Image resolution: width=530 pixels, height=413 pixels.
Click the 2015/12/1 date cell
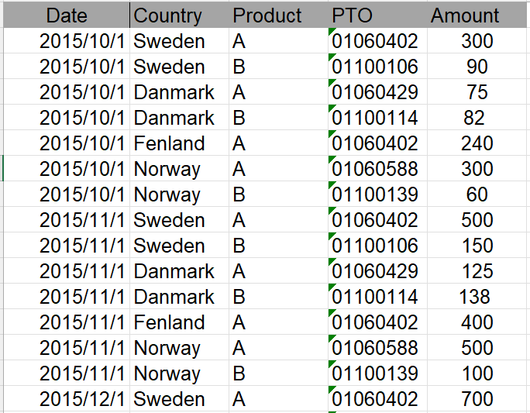(x=67, y=399)
